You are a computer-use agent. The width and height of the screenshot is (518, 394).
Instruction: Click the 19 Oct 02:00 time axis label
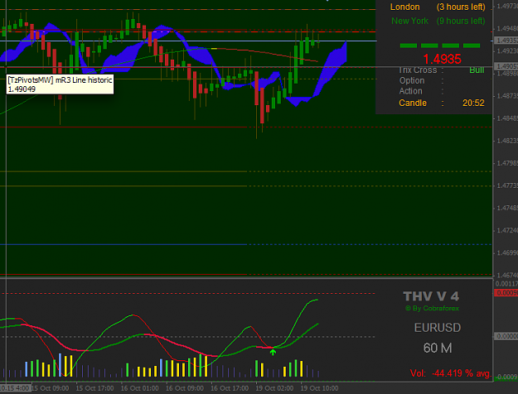coord(274,388)
